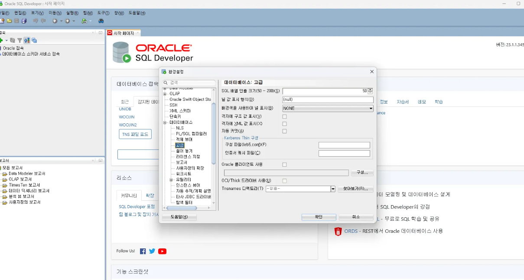Click the blue tiled-windows icon in Connections toolbar
The height and width of the screenshot is (280, 524).
[x=34, y=40]
